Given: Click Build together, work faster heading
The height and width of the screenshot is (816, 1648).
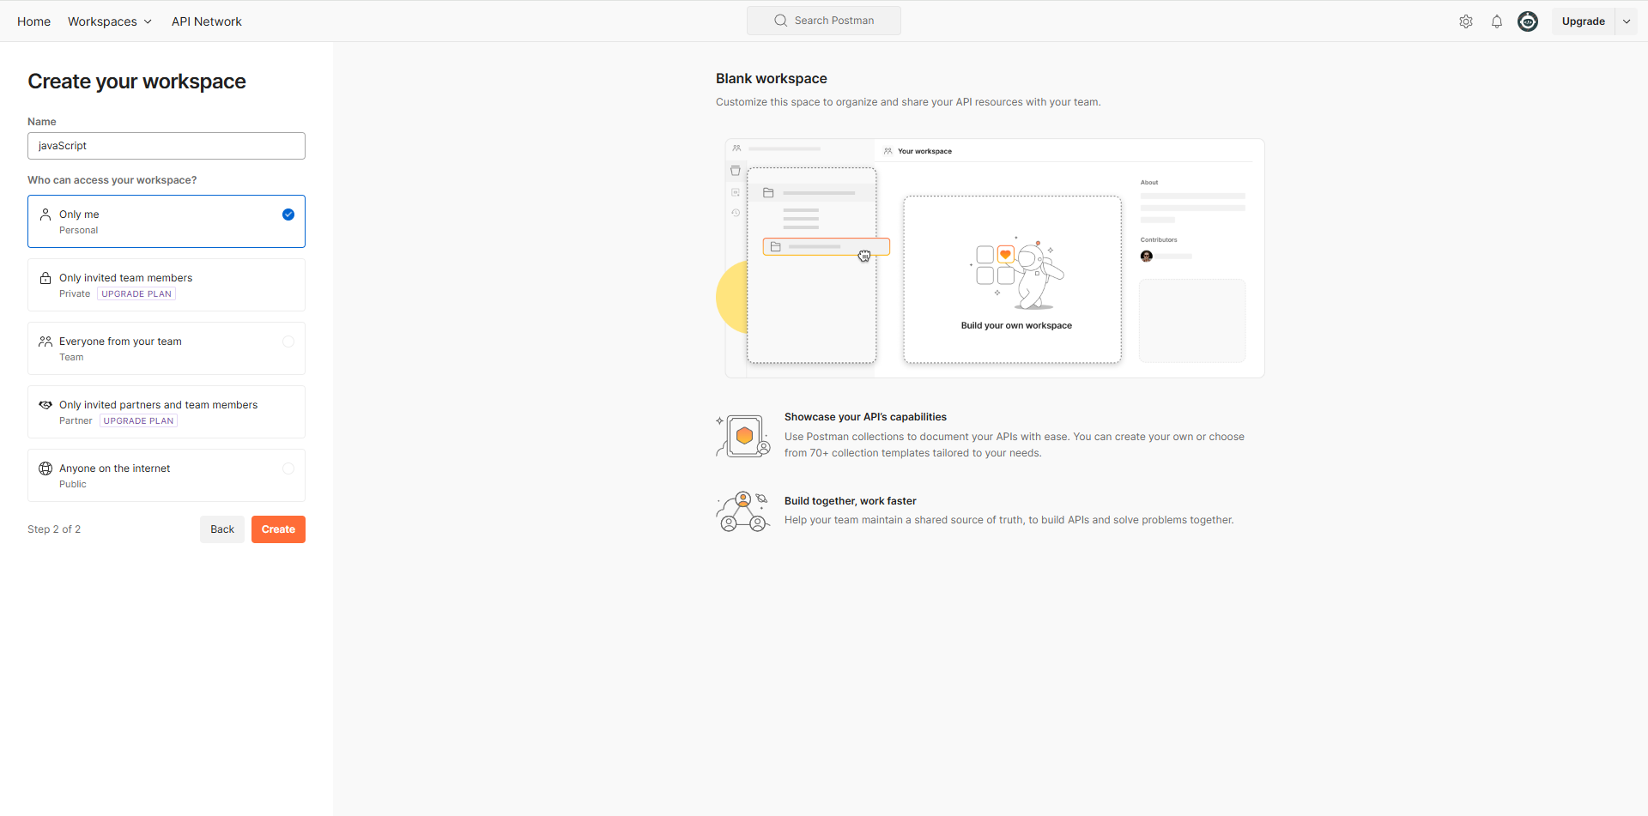Looking at the screenshot, I should click(851, 501).
